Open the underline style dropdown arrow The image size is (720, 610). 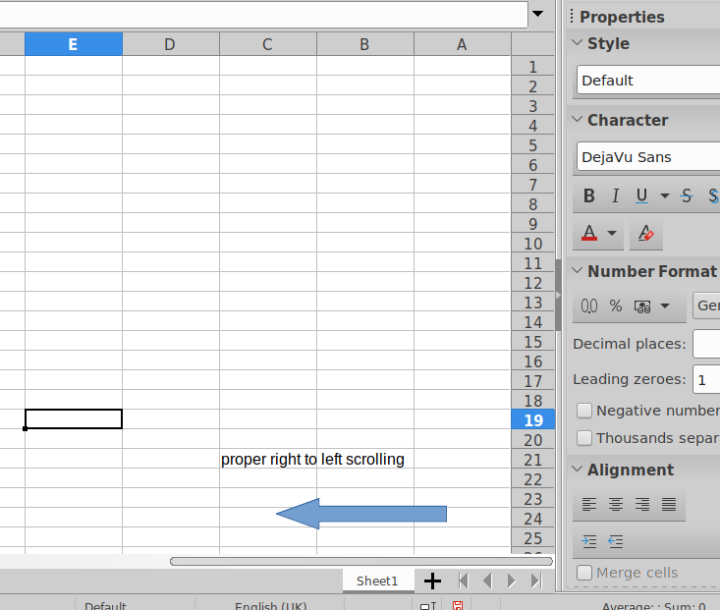[x=664, y=195]
